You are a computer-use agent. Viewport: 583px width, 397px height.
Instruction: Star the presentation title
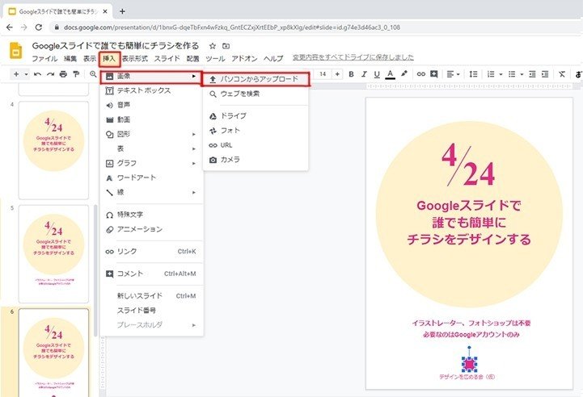(213, 46)
